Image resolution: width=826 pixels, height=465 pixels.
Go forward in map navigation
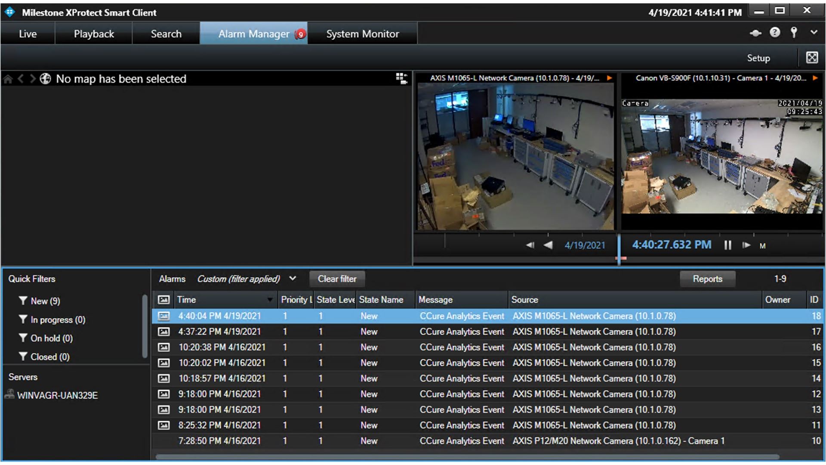pyautogui.click(x=32, y=79)
